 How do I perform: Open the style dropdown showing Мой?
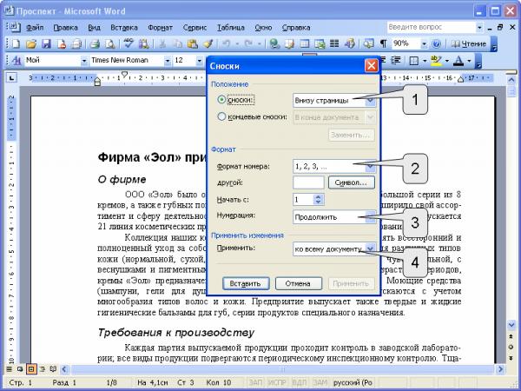coord(84,61)
